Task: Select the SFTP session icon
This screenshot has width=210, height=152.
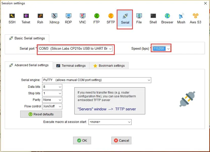Action: click(x=111, y=19)
